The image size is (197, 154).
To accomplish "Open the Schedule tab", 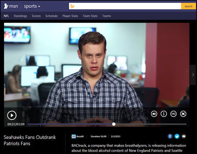I will [x=51, y=16].
